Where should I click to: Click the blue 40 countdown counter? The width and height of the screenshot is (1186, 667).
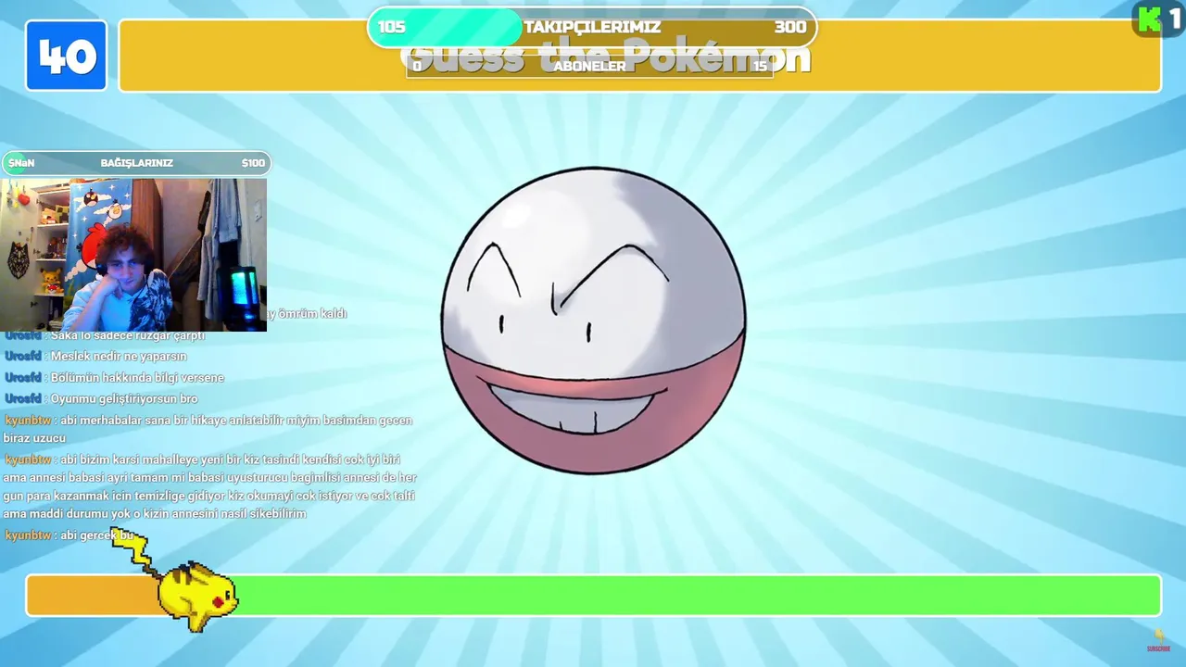(x=67, y=56)
